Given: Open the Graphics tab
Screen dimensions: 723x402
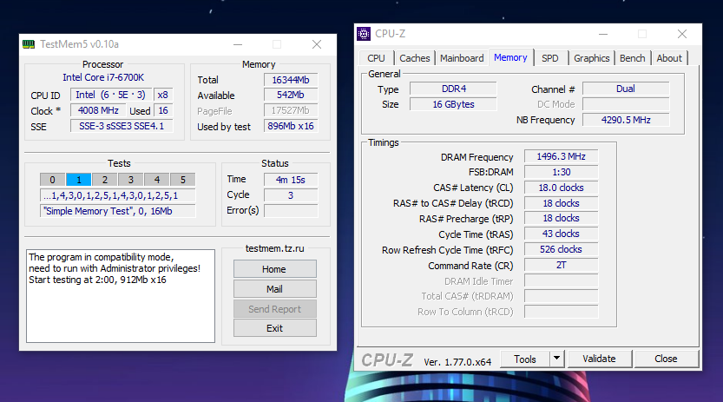Looking at the screenshot, I should tap(592, 58).
